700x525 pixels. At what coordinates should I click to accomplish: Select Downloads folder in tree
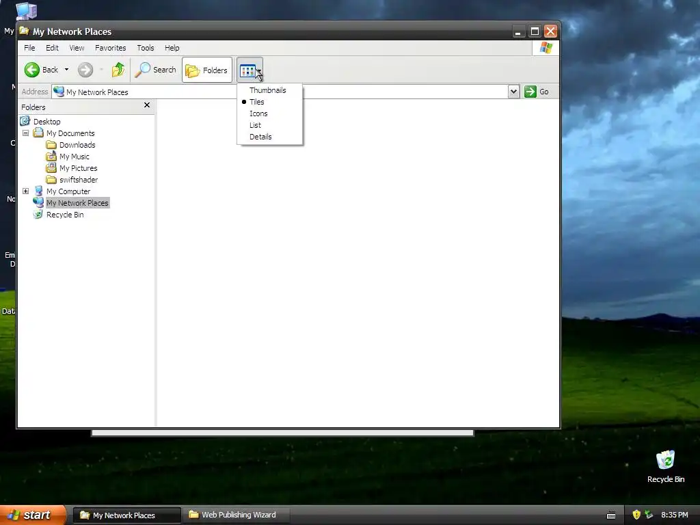coord(77,145)
